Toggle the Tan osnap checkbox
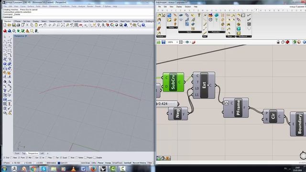Image resolution: width=306 pixels, height=172 pixels. tap(54, 158)
